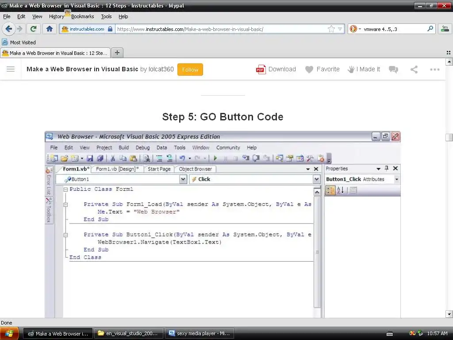Open the search engine selector dropdown arrow
Image resolution: width=453 pixels, height=340 pixels.
(x=360, y=29)
